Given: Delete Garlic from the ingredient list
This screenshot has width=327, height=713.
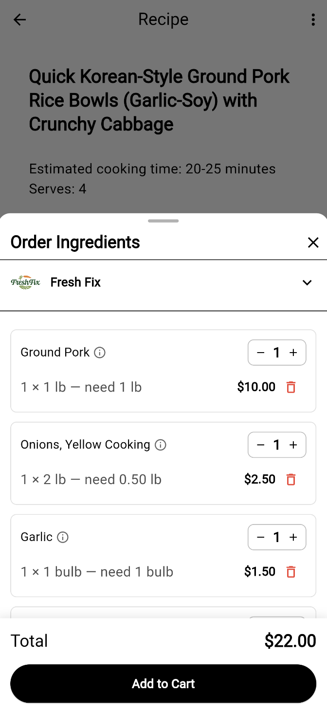Looking at the screenshot, I should [x=291, y=572].
